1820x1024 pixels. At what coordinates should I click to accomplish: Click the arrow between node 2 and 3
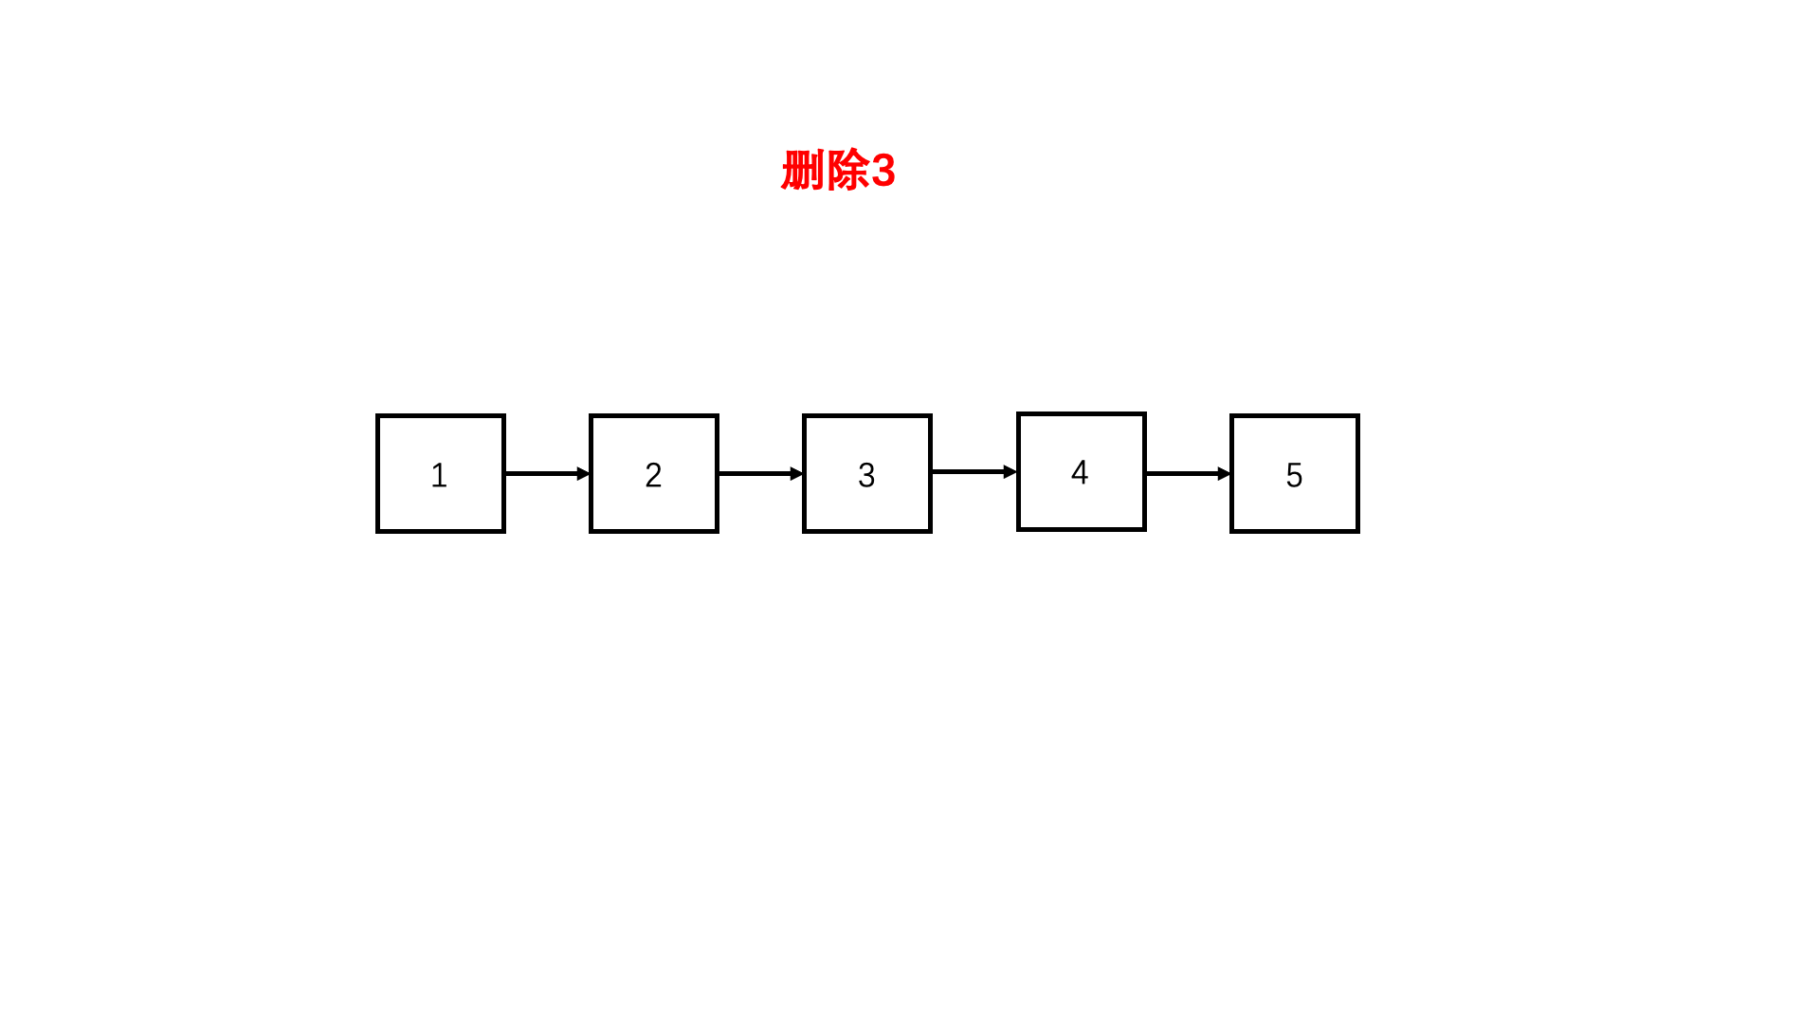pos(761,472)
